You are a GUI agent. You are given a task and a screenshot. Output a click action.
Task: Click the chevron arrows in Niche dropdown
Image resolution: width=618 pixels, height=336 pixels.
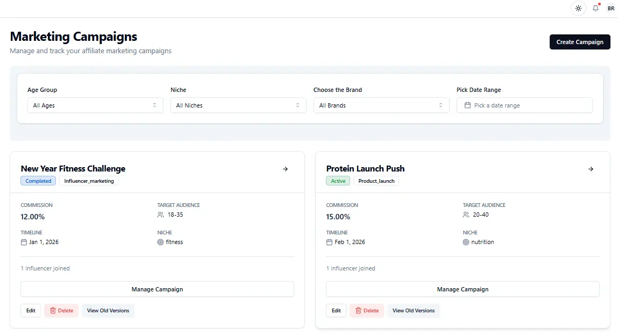point(297,105)
